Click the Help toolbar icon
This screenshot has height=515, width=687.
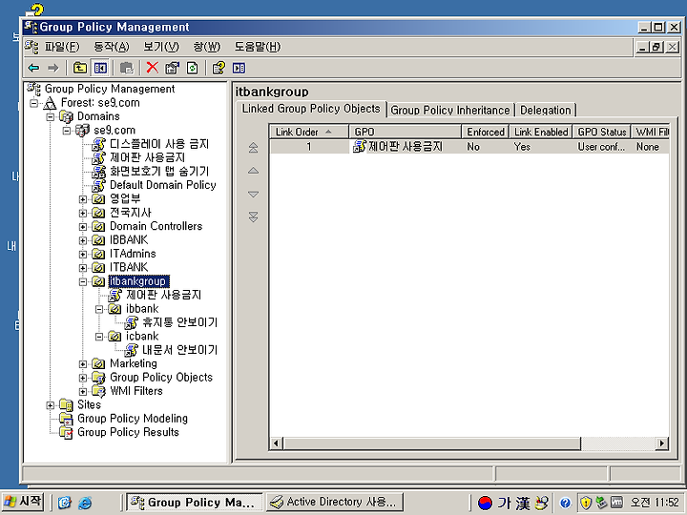[x=219, y=68]
